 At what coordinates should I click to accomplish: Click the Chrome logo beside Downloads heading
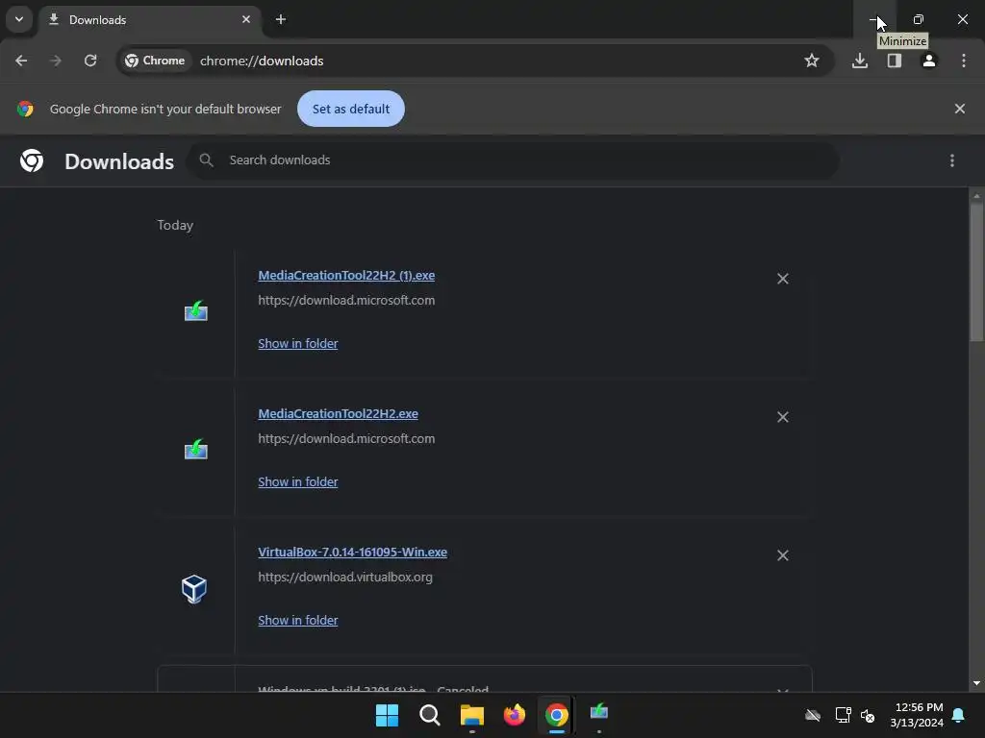coord(32,160)
